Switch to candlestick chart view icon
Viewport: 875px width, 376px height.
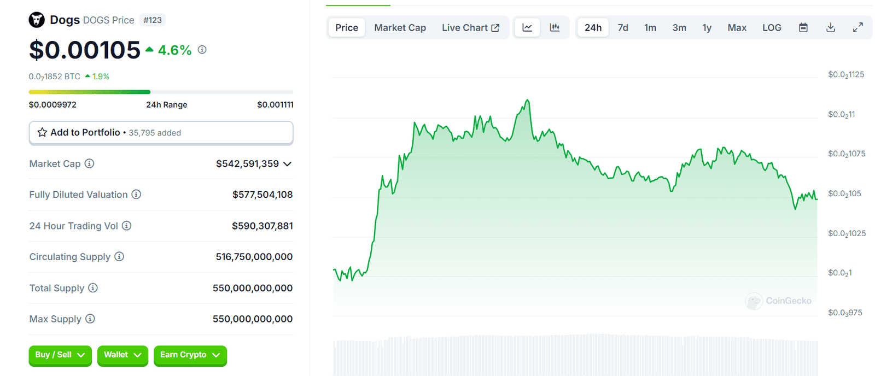tap(555, 27)
